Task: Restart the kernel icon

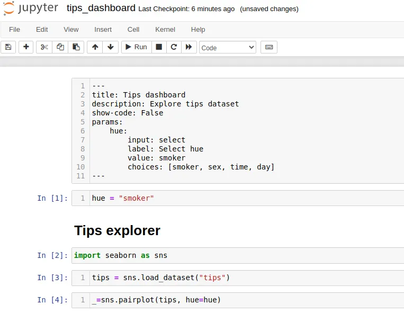Action: click(x=174, y=47)
